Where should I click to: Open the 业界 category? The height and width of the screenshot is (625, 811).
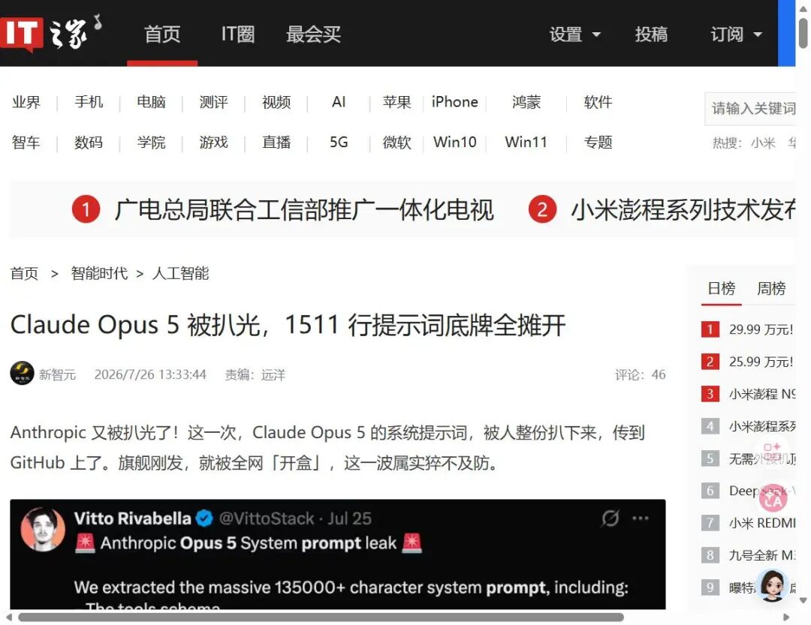pos(26,102)
